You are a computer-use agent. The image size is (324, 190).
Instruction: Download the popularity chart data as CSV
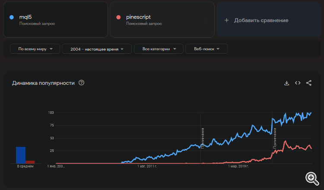tap(286, 83)
